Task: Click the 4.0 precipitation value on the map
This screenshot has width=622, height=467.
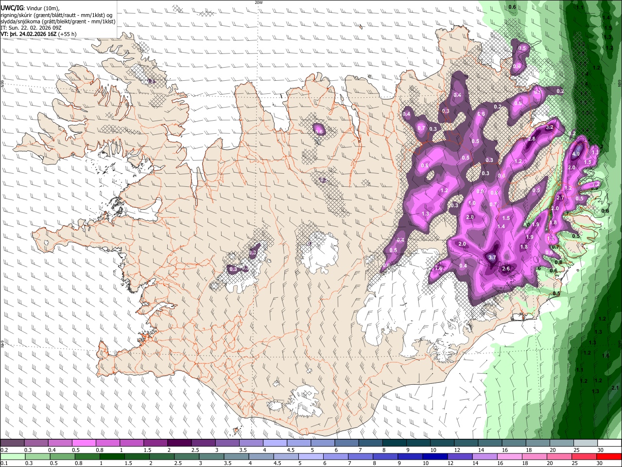Action: pyautogui.click(x=576, y=154)
